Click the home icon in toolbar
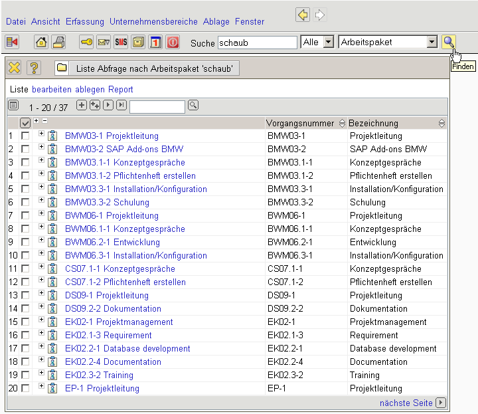The image size is (478, 414). tap(41, 42)
